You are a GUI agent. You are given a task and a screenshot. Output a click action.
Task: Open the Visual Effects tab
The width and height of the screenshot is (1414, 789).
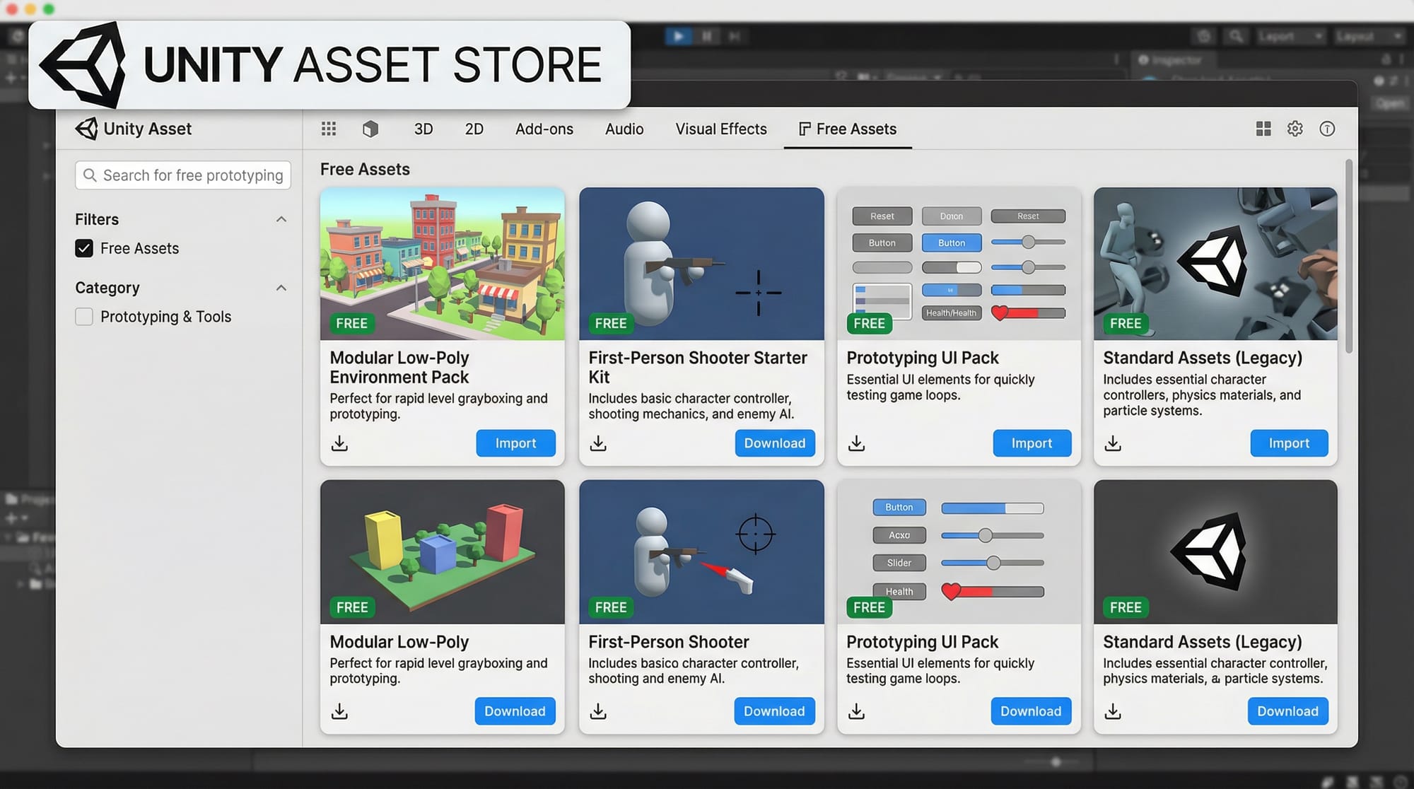coord(720,129)
